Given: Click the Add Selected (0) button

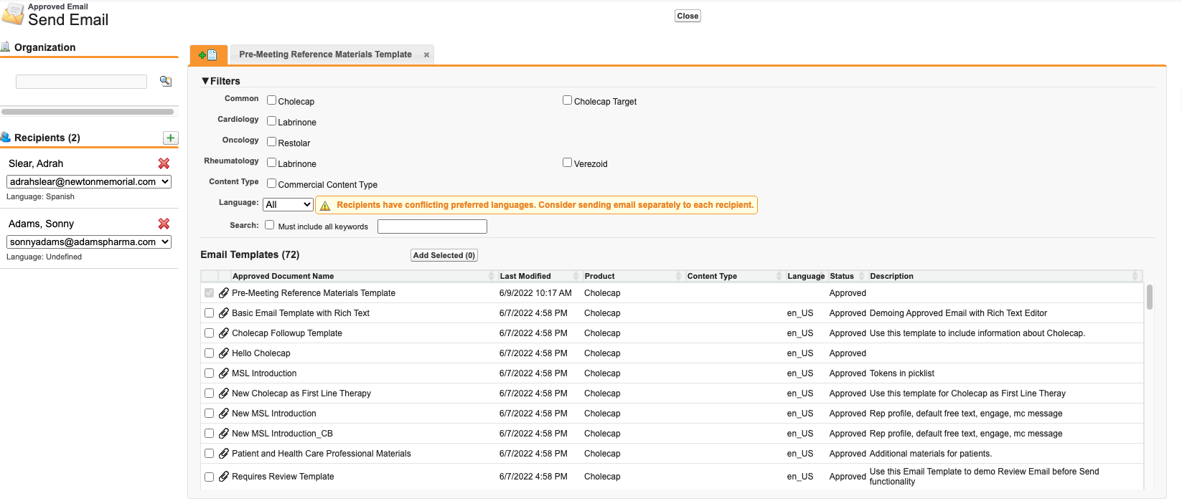Looking at the screenshot, I should point(444,255).
